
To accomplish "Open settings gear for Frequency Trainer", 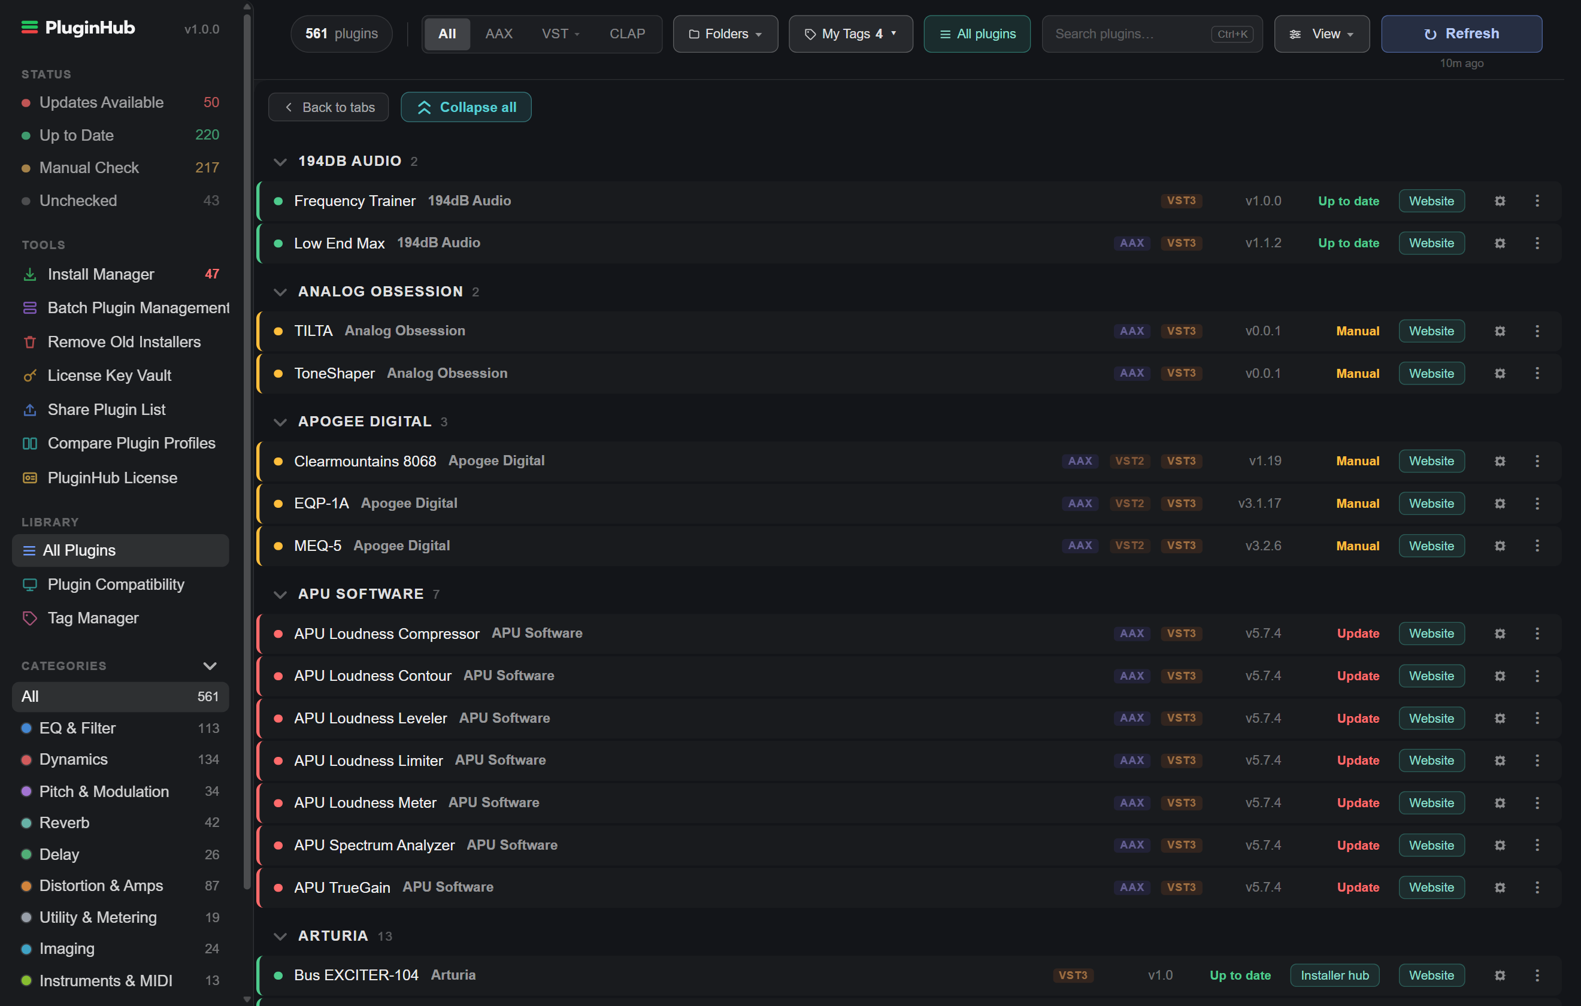I will [x=1500, y=201].
